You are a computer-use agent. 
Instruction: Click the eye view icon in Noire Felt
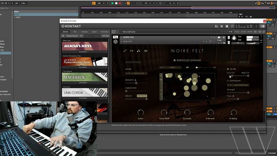click(x=146, y=51)
